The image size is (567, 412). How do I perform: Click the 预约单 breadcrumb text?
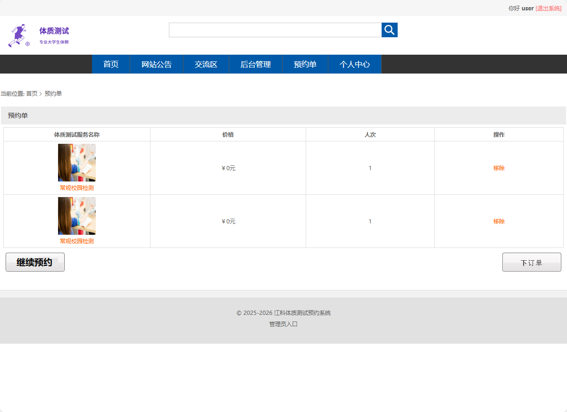[53, 94]
